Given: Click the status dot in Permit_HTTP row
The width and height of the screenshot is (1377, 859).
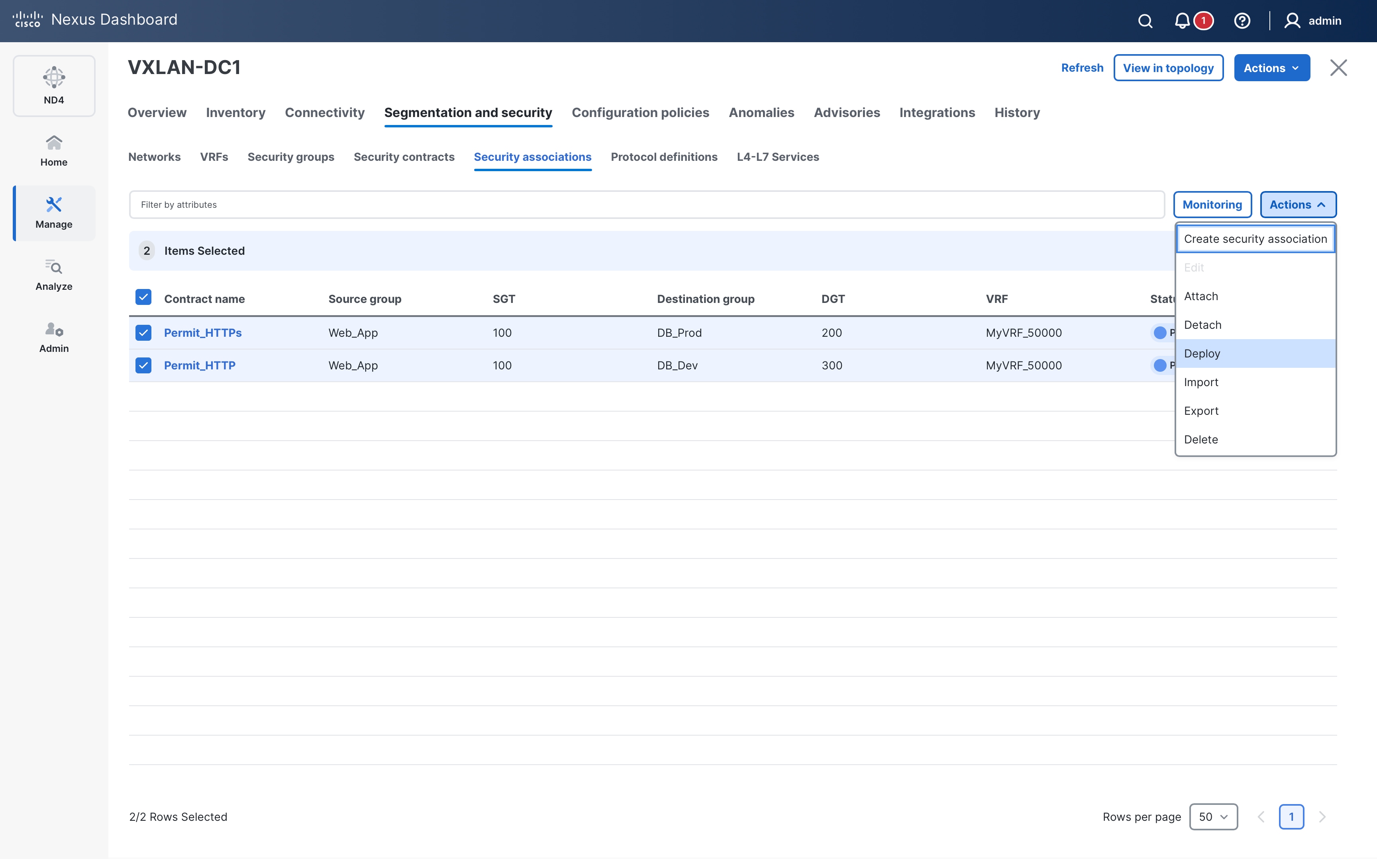Looking at the screenshot, I should (1160, 365).
